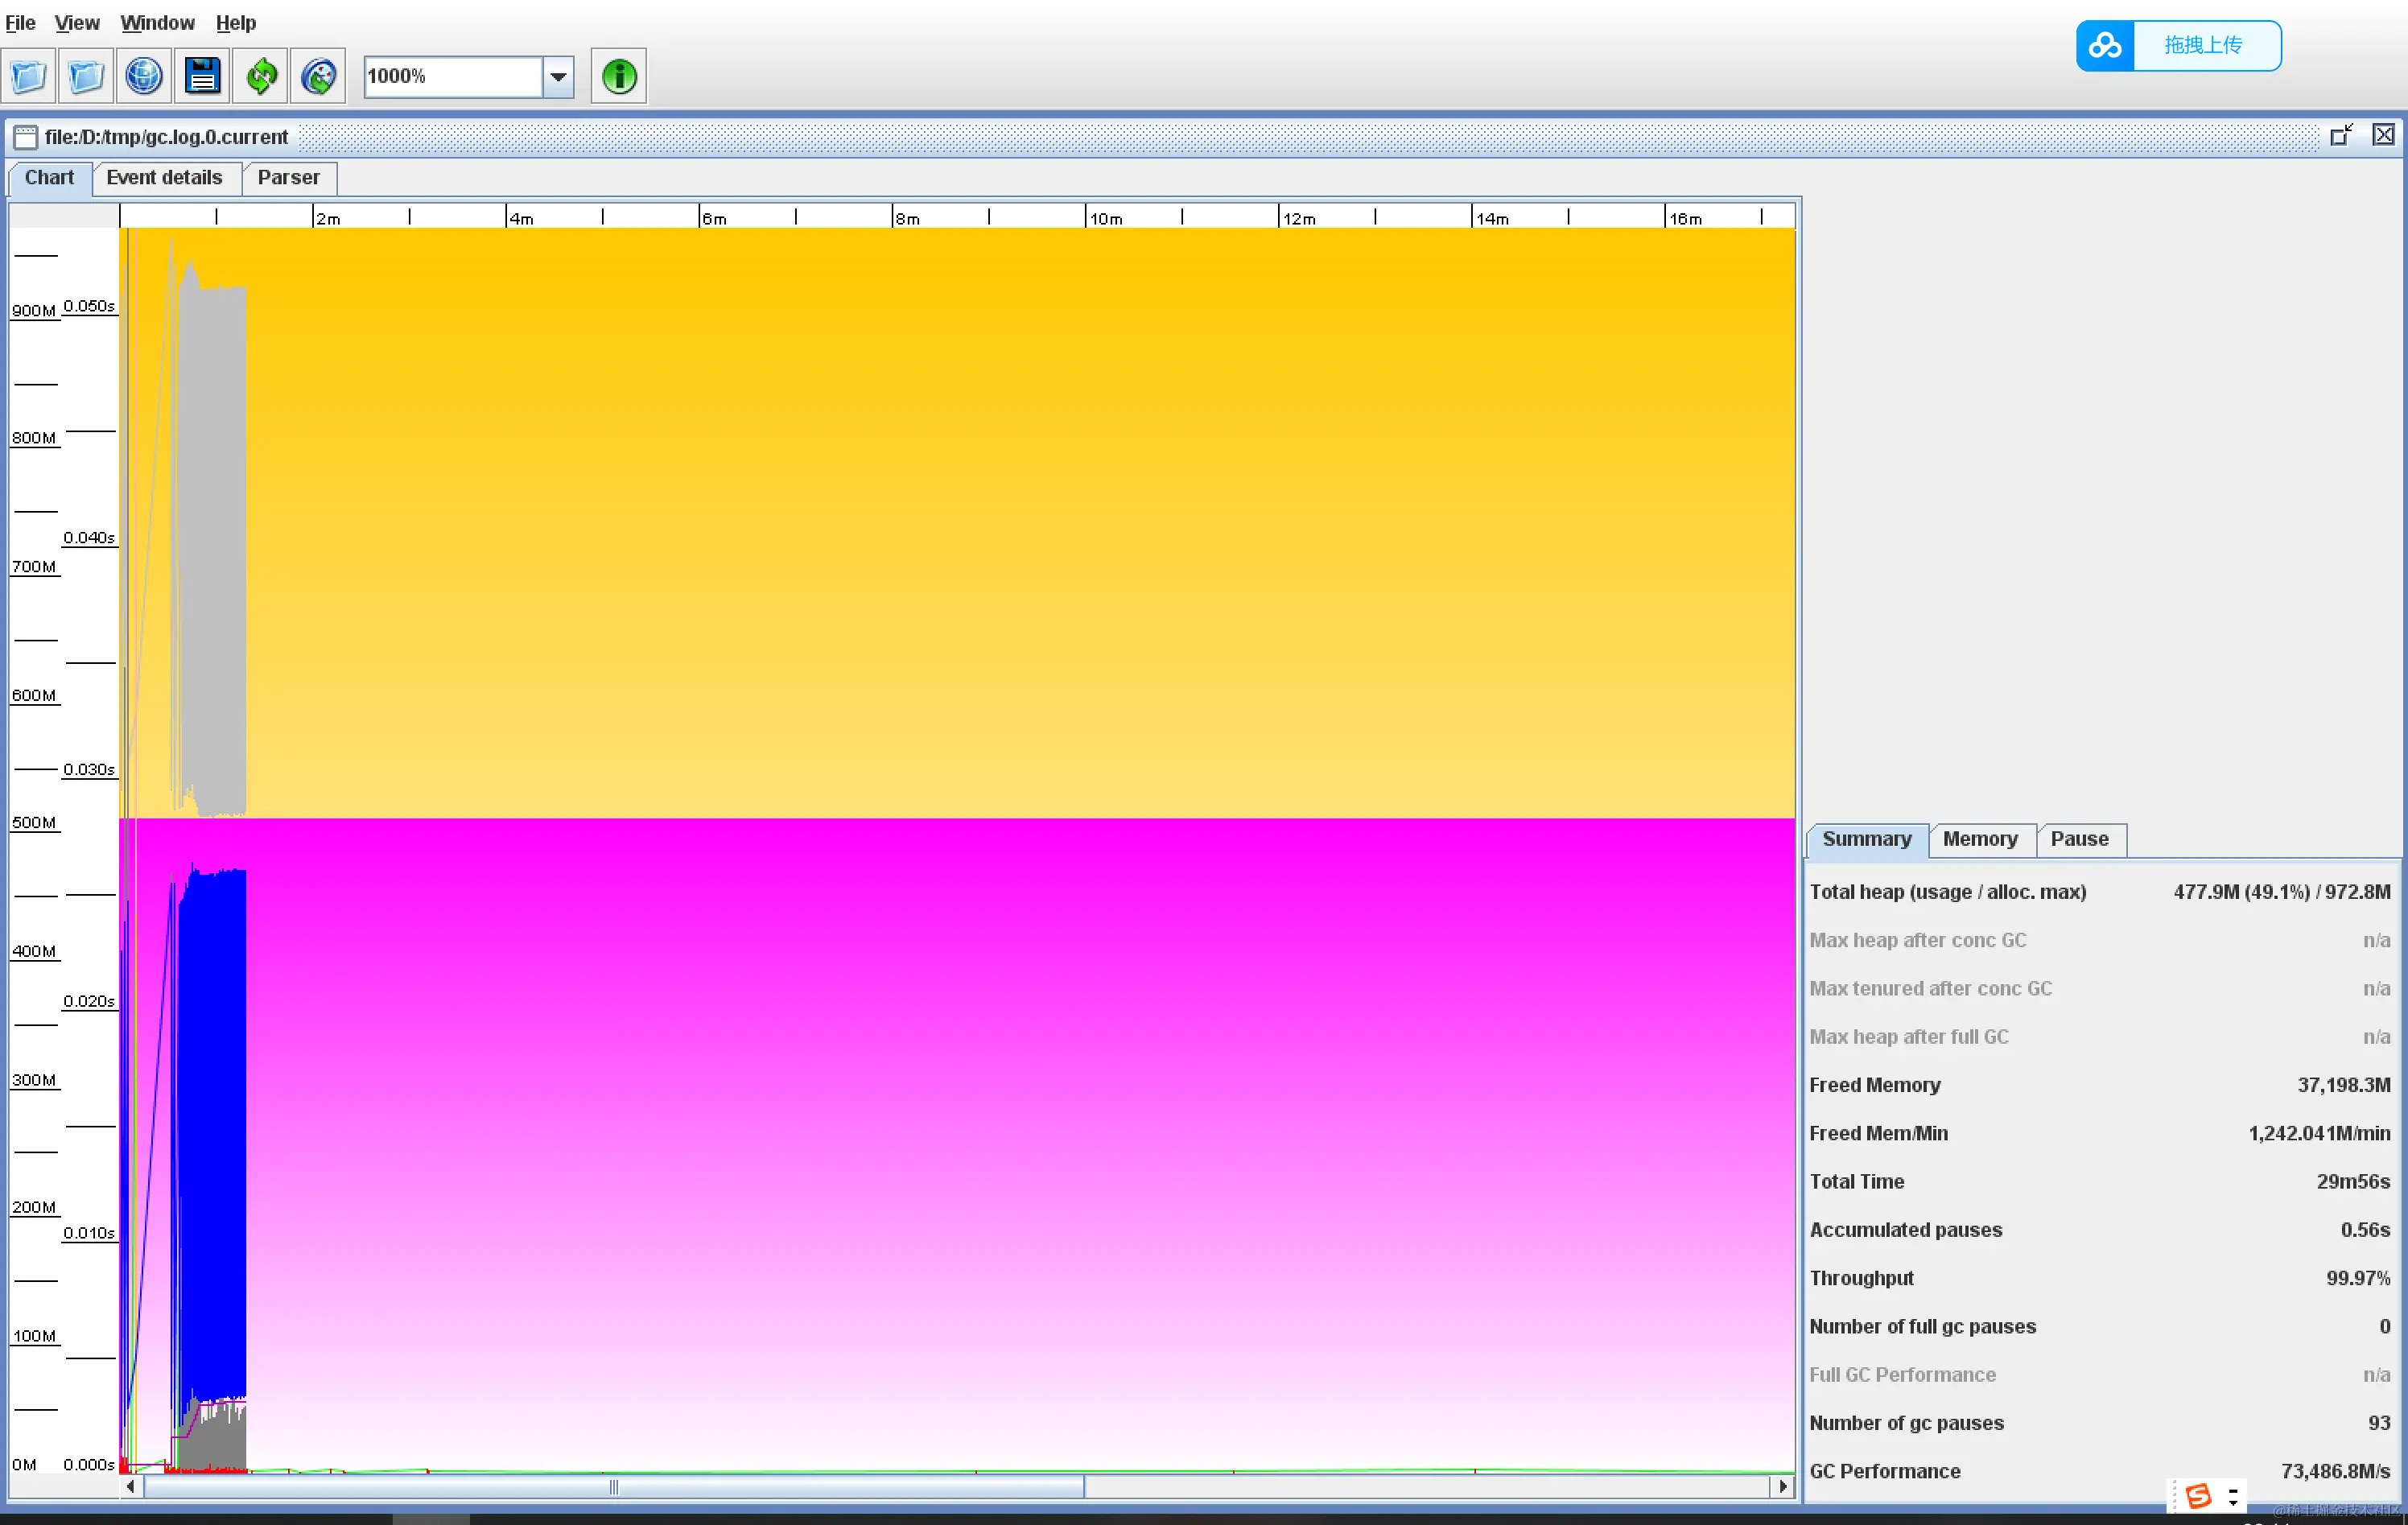The height and width of the screenshot is (1525, 2408).
Task: Switch to the Parser tab
Action: (288, 178)
